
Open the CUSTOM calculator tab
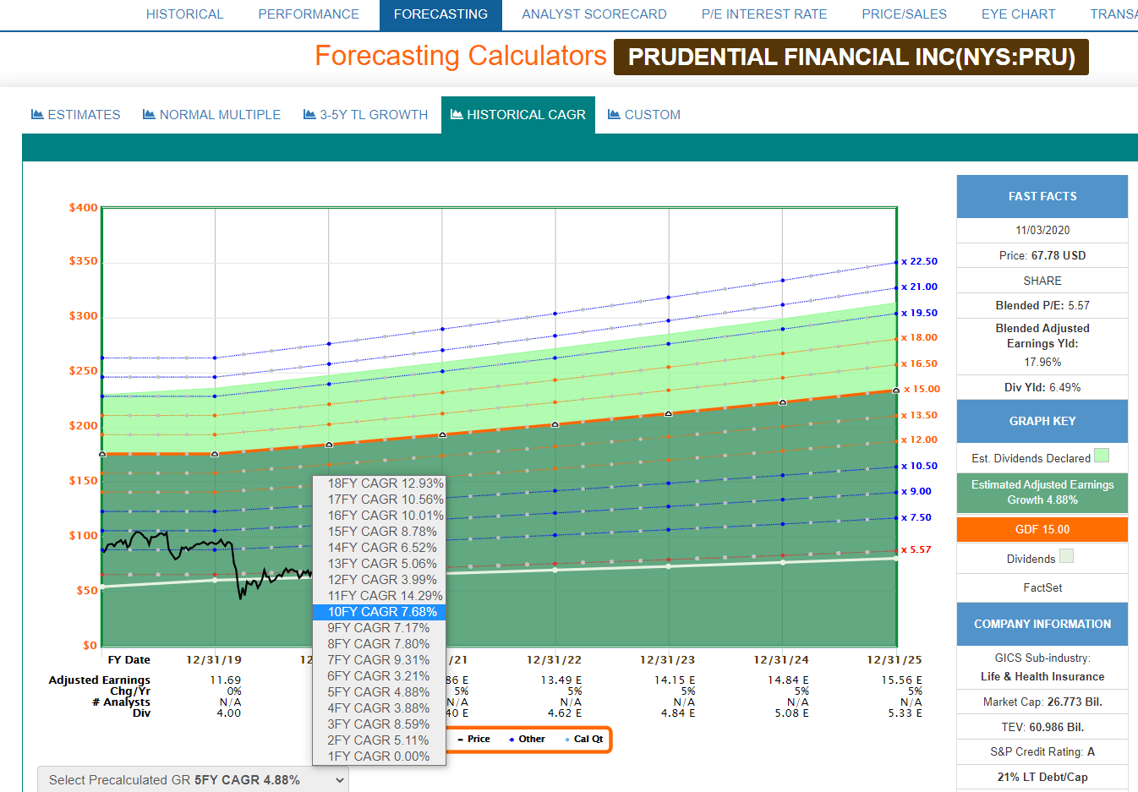644,115
